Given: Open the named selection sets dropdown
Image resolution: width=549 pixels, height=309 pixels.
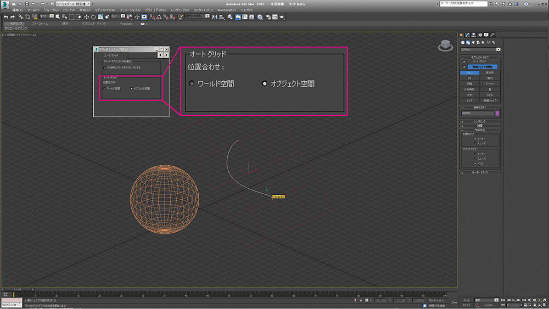Looking at the screenshot, I should [197, 16].
